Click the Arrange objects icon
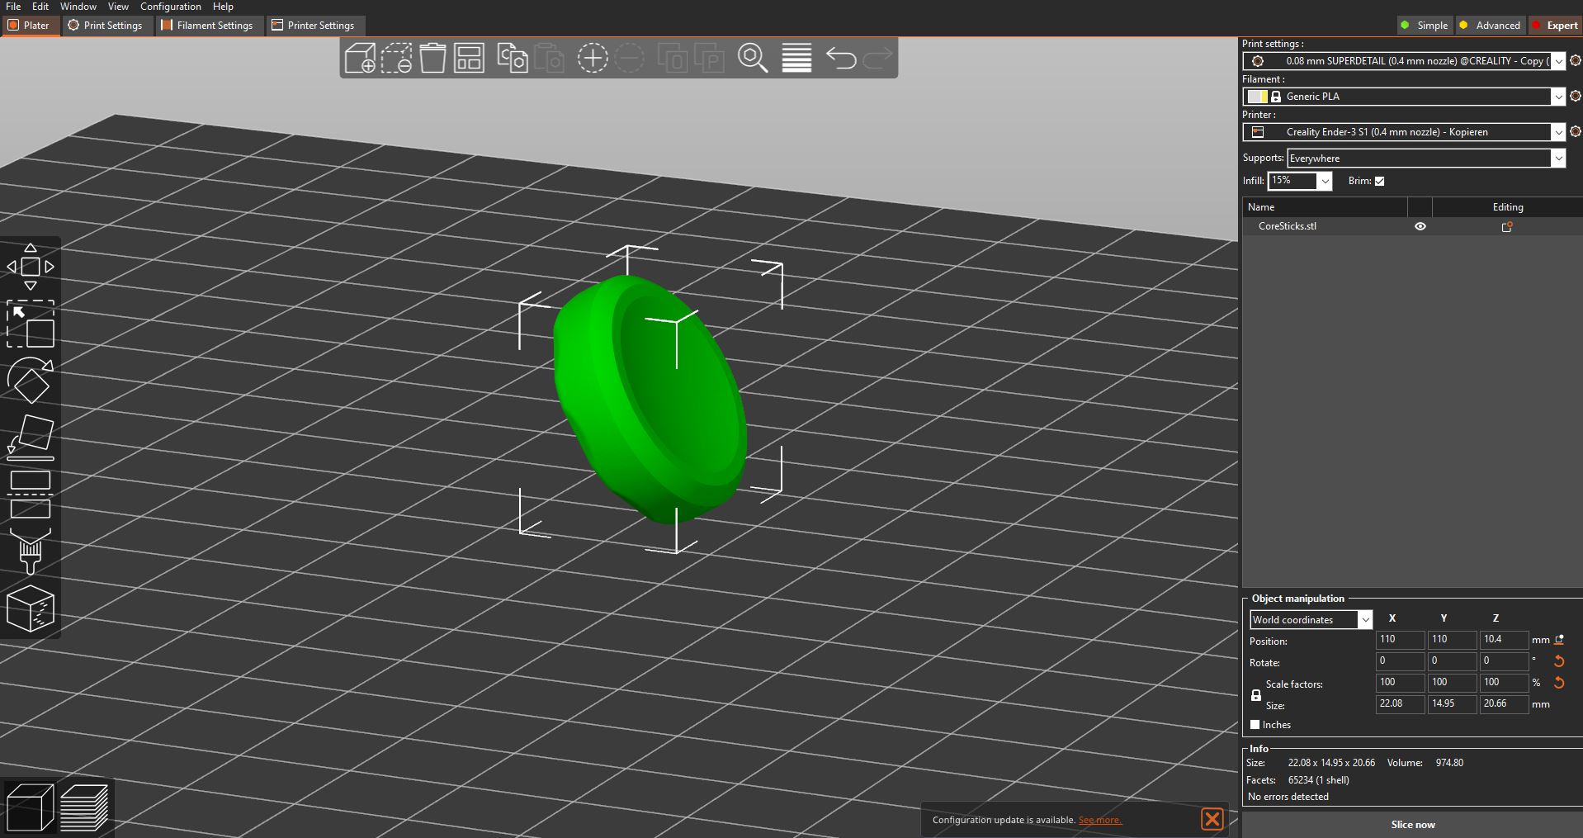The width and height of the screenshot is (1583, 838). tap(469, 58)
